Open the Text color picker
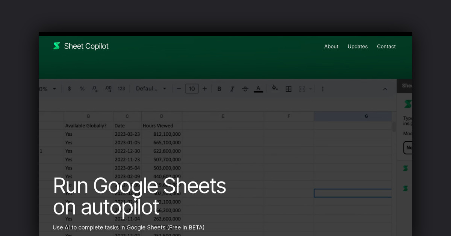The height and width of the screenshot is (236, 451). [x=258, y=89]
